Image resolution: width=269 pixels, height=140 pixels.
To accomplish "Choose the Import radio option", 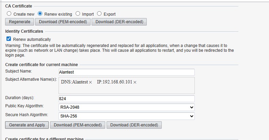I will (x=78, y=14).
